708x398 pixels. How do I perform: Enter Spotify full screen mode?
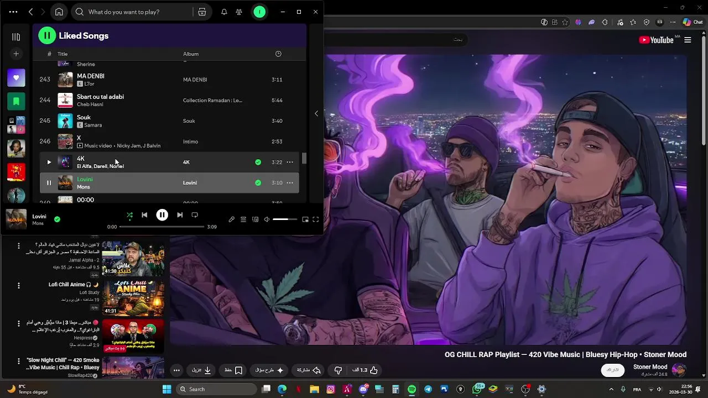(x=316, y=219)
